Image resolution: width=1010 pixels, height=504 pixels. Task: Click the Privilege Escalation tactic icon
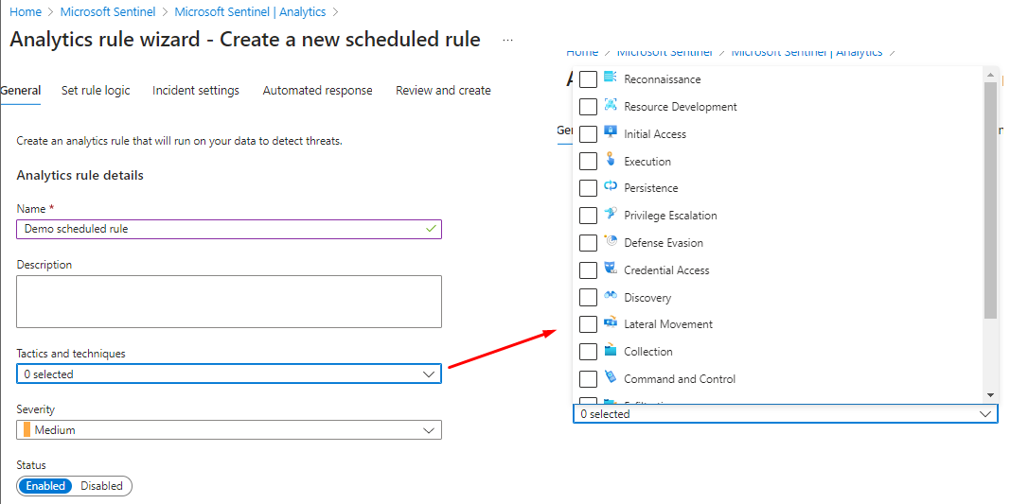click(x=611, y=214)
